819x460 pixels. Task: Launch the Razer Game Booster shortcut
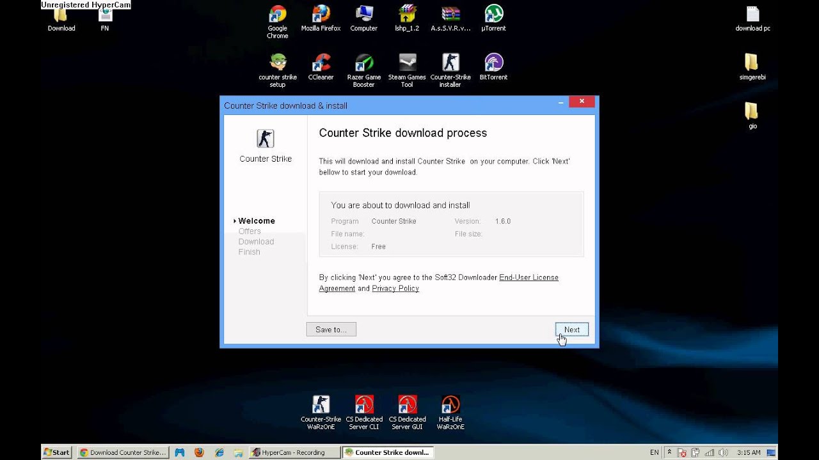363,70
